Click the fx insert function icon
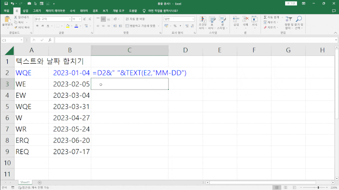 tap(50, 40)
